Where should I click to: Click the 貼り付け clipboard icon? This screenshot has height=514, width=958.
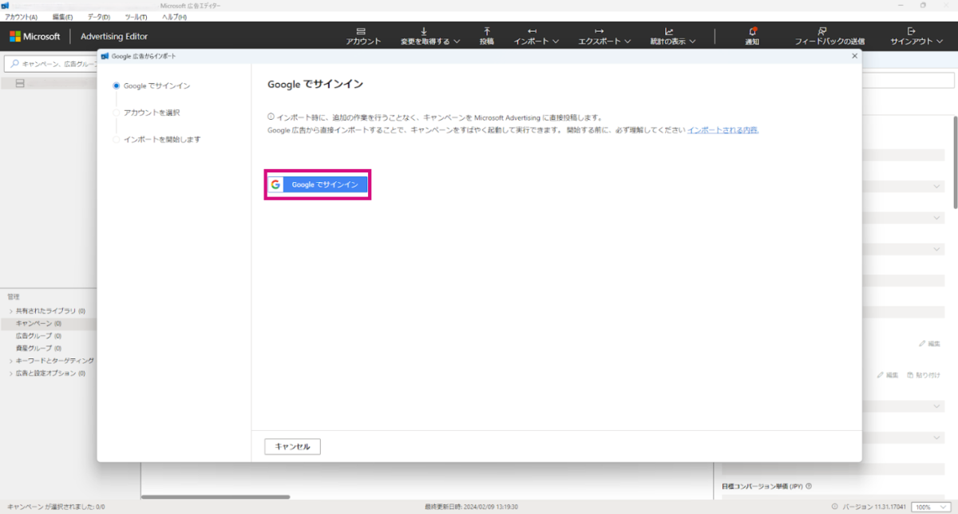click(910, 374)
